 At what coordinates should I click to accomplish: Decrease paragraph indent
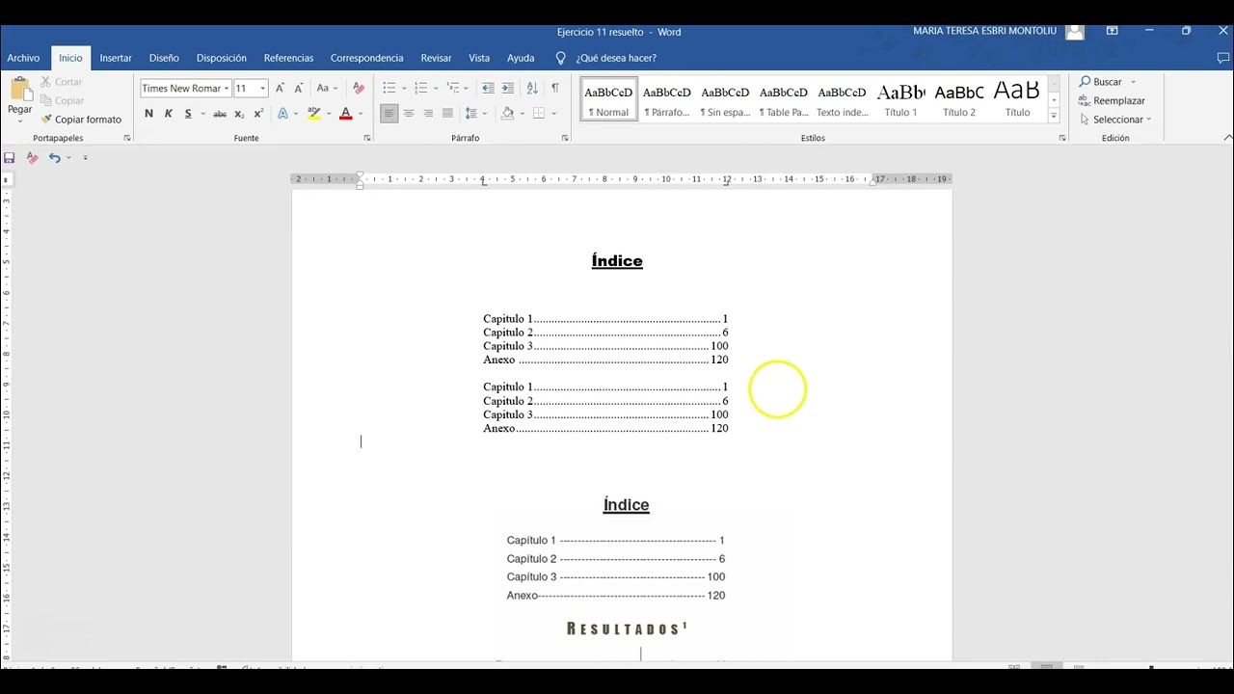[x=488, y=88]
